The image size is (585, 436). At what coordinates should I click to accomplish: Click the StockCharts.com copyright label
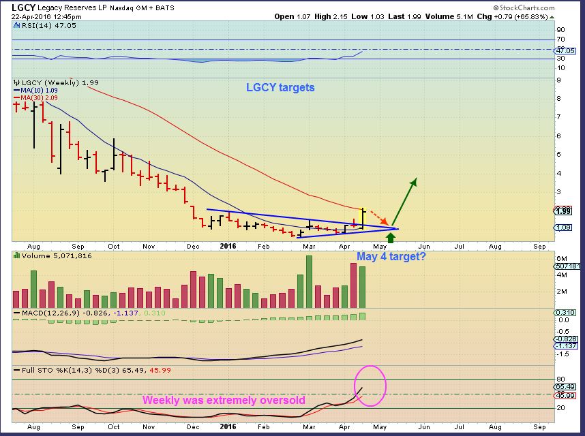pyautogui.click(x=524, y=7)
